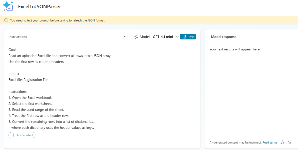Click instruction step 3 about used range
This screenshot has width=298, height=150.
pos(36,110)
